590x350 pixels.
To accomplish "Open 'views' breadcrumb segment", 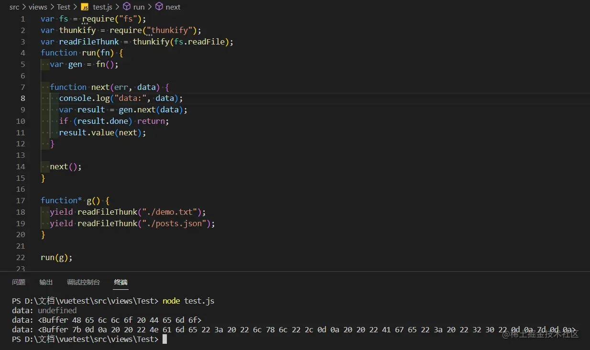I will 38,7.
